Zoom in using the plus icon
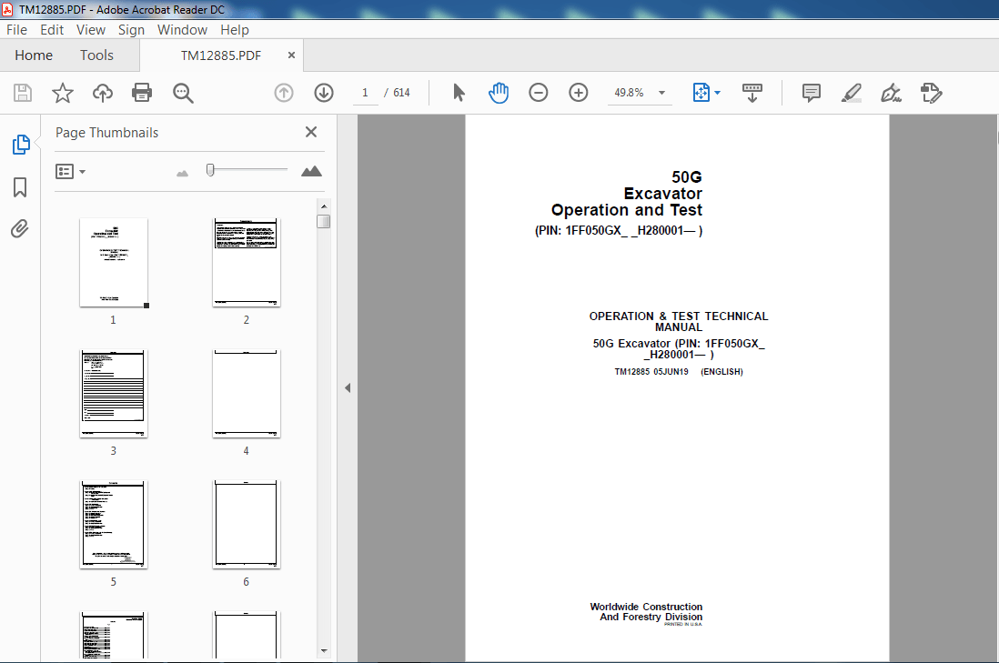Screen dimensions: 999x663 click(x=578, y=92)
